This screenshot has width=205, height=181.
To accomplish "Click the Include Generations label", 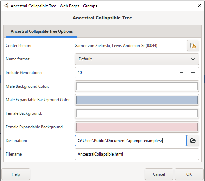I will click(x=24, y=73).
